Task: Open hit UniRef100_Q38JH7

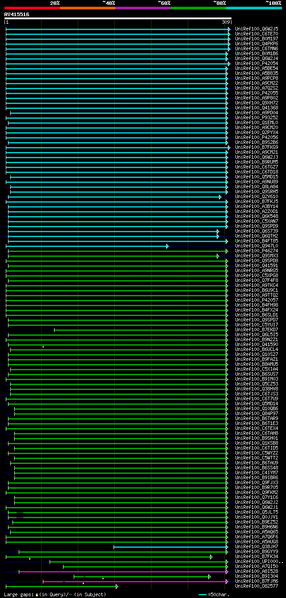Action: (257, 546)
